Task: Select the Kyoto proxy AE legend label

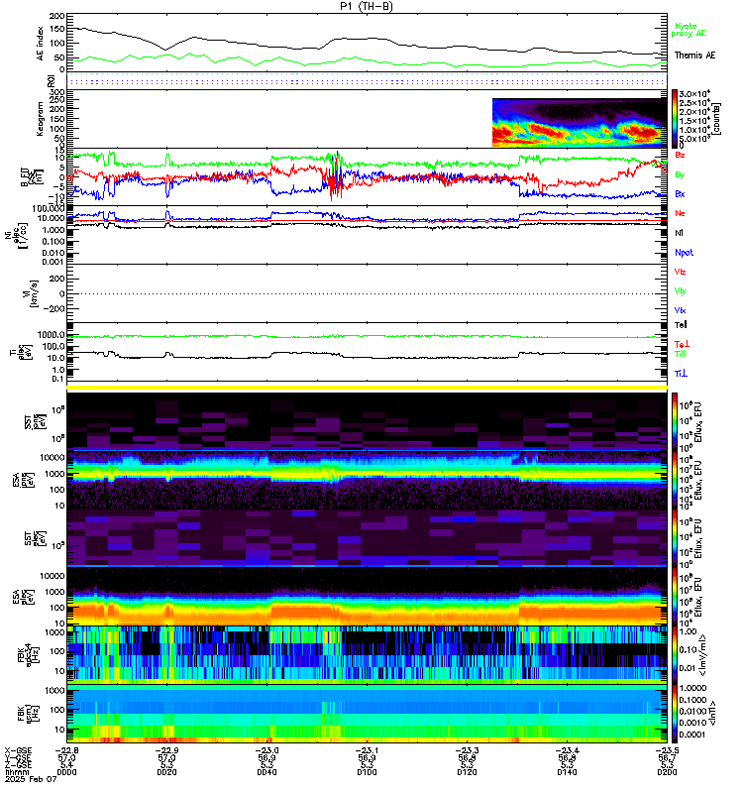Action: pyautogui.click(x=688, y=30)
